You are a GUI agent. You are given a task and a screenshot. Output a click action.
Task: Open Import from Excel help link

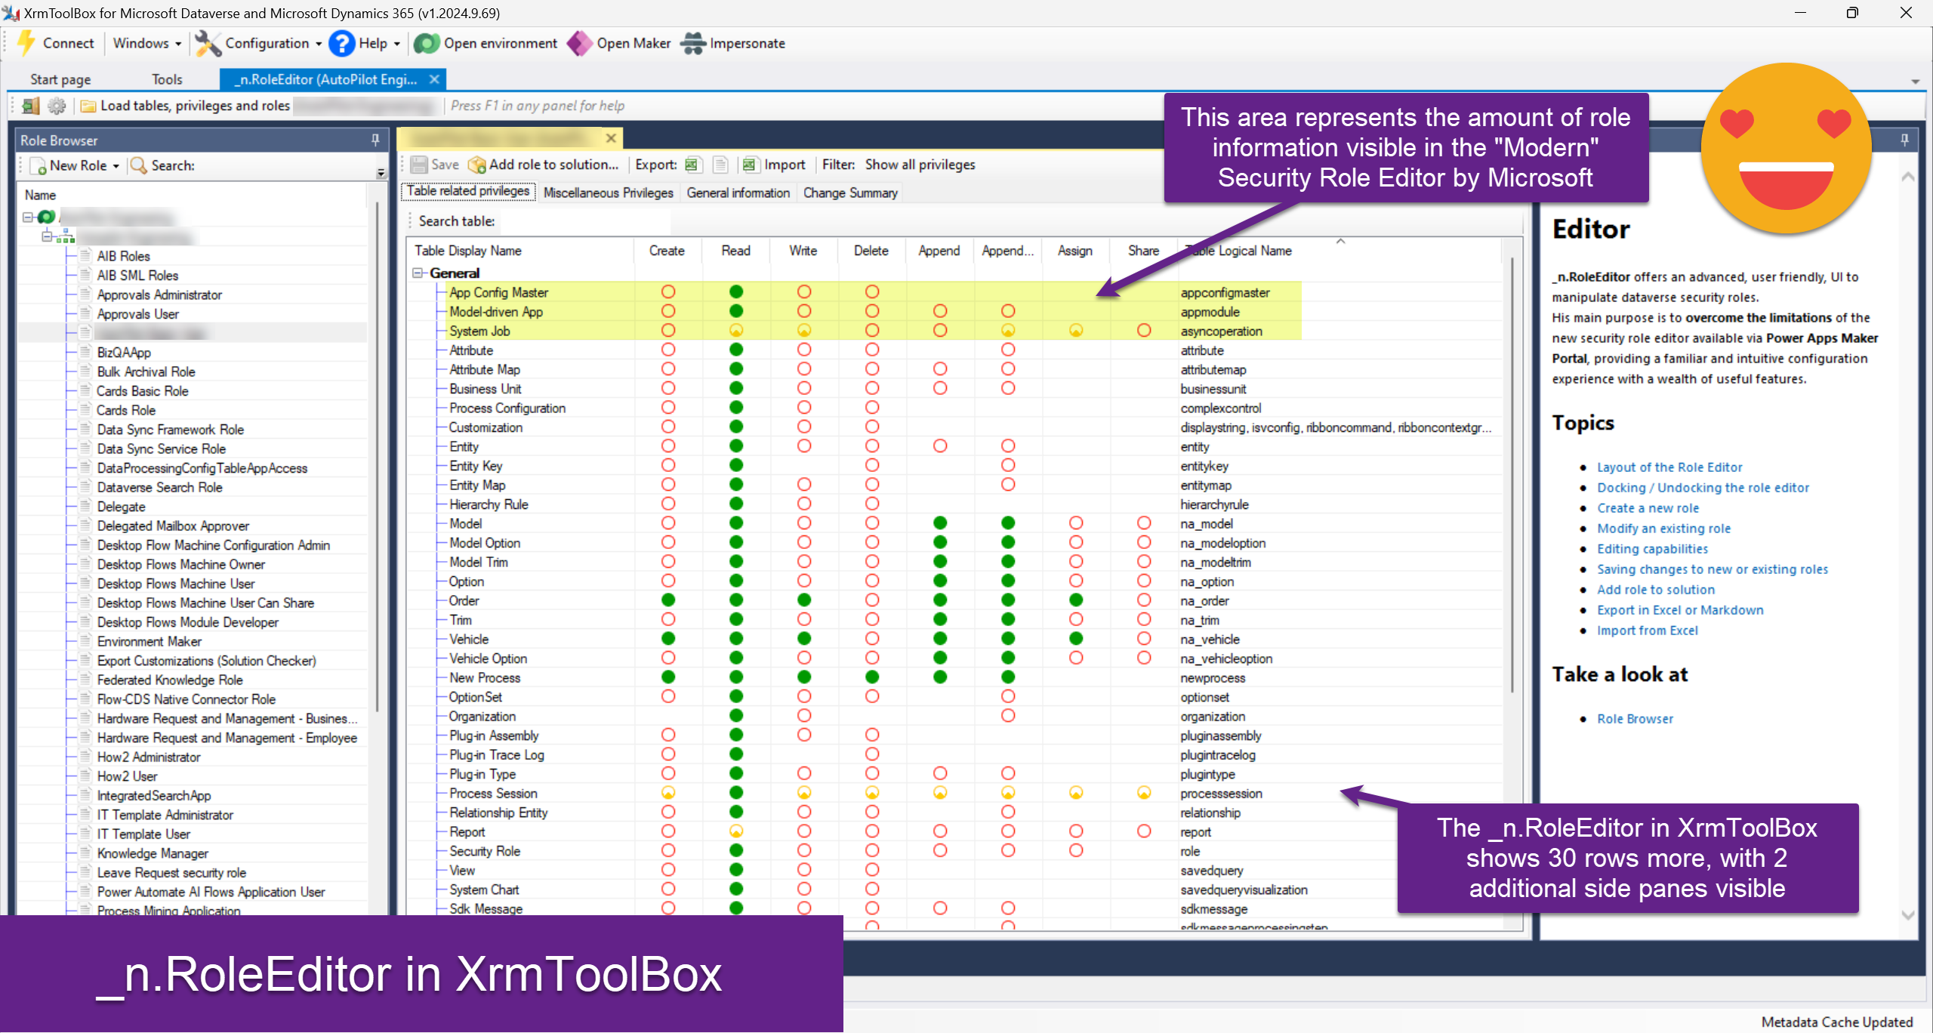[x=1647, y=630]
